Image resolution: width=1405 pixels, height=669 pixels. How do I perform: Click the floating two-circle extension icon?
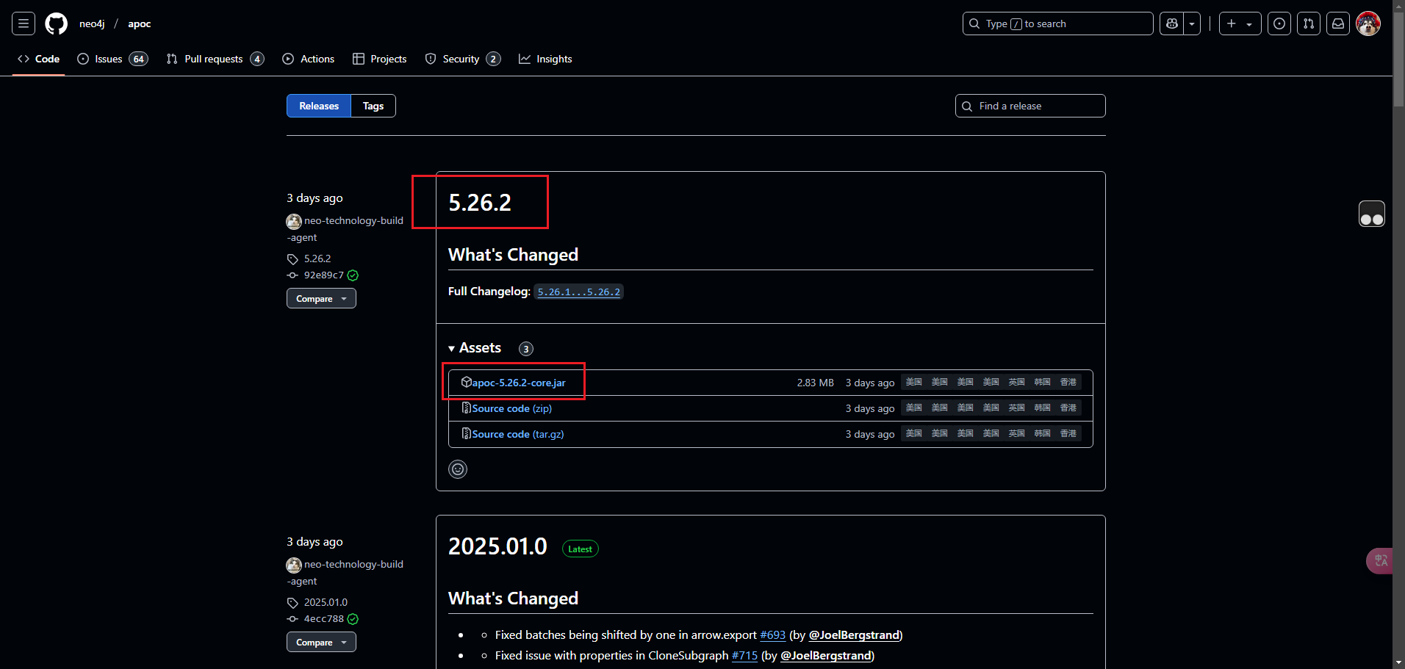1372,214
